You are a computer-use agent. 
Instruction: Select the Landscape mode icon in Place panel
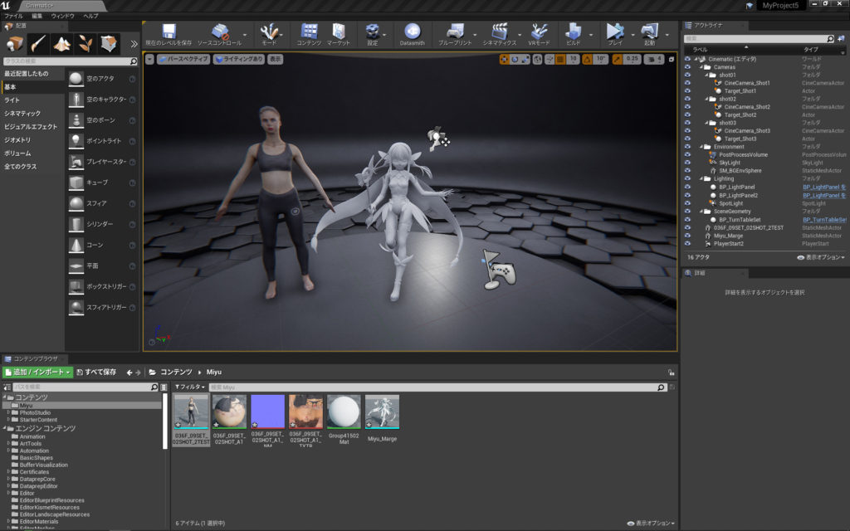62,43
